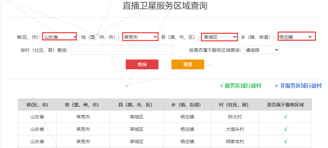This screenshot has width=328, height=148.
Task: Open the 地(盟、州、市) dropdown showing 莱芜市
Action: coord(140,37)
